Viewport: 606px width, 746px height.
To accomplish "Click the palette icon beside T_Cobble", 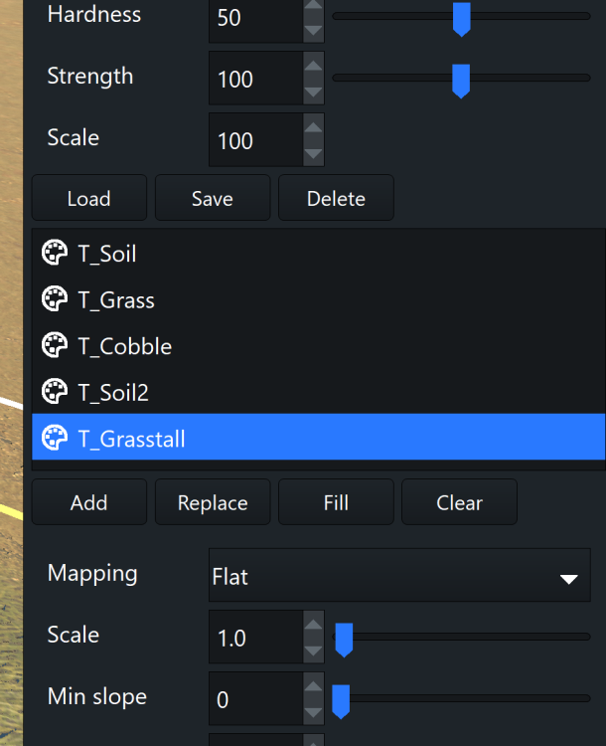I will (x=54, y=346).
